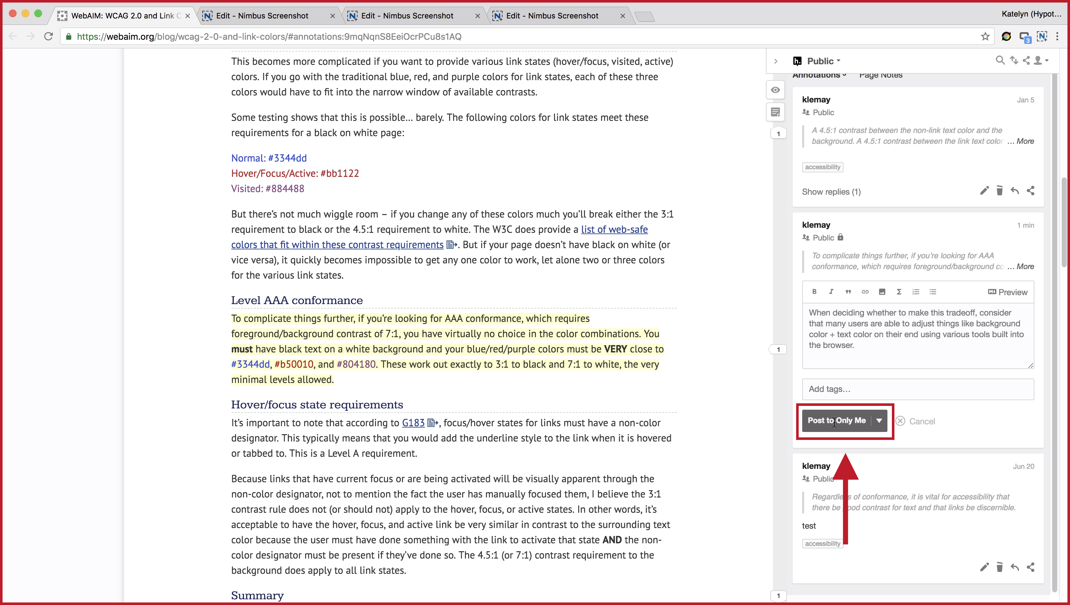Screen dimensions: 1070x605
Task: Click the klemay username on the 1 min annotation
Action: [x=816, y=225]
